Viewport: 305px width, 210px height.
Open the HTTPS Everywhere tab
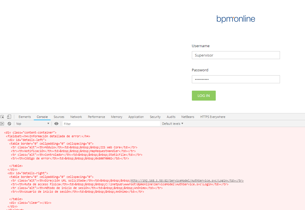coord(213,117)
